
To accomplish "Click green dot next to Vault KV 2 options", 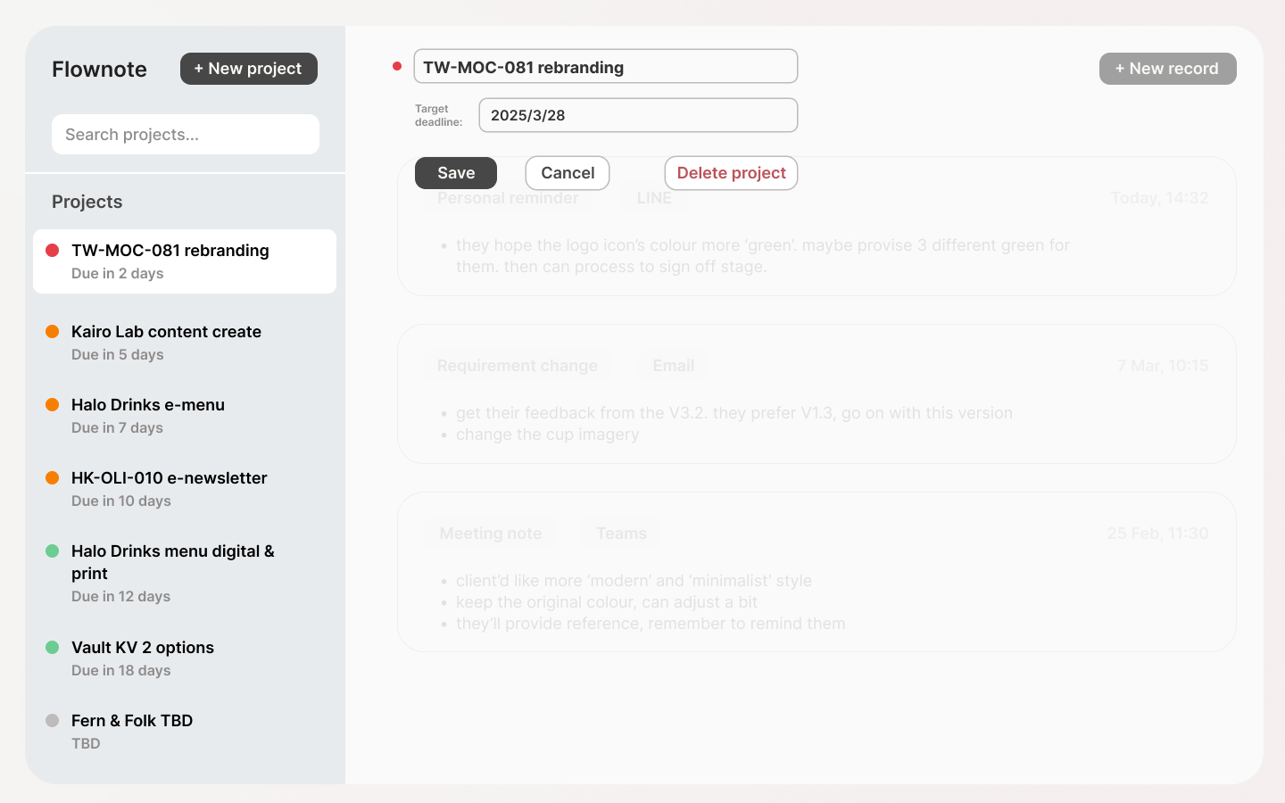I will pyautogui.click(x=53, y=648).
